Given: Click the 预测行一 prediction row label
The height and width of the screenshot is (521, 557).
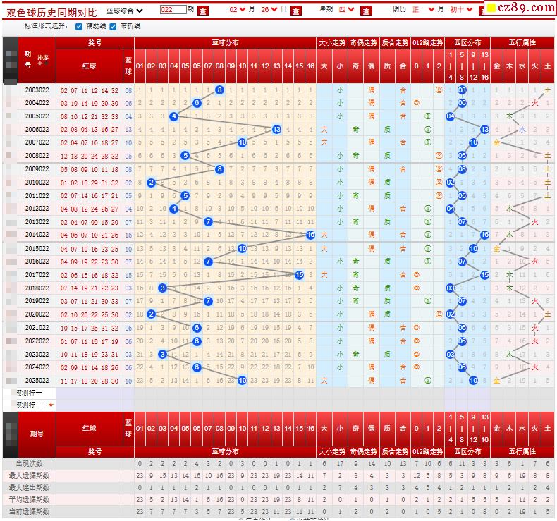Looking at the screenshot, I should click(x=30, y=393).
